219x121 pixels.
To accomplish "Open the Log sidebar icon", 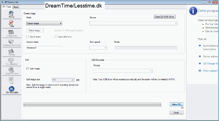I will pyautogui.click(x=11, y=79).
